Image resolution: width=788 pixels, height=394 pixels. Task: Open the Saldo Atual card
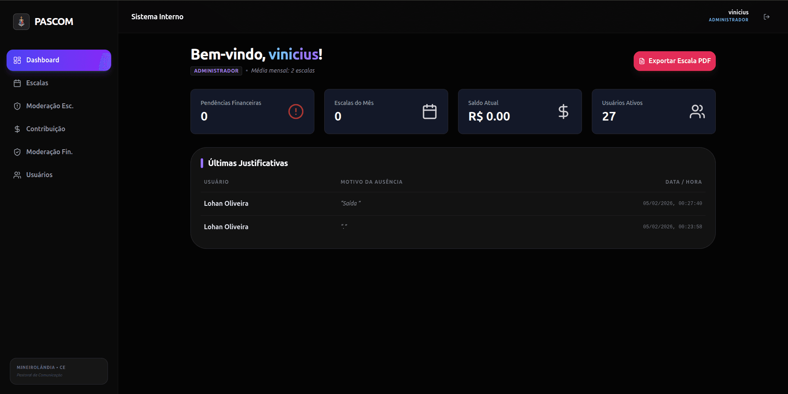point(520,112)
